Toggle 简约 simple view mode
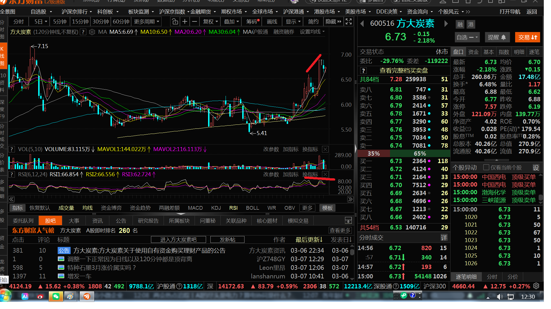The width and height of the screenshot is (551, 309). (313, 22)
